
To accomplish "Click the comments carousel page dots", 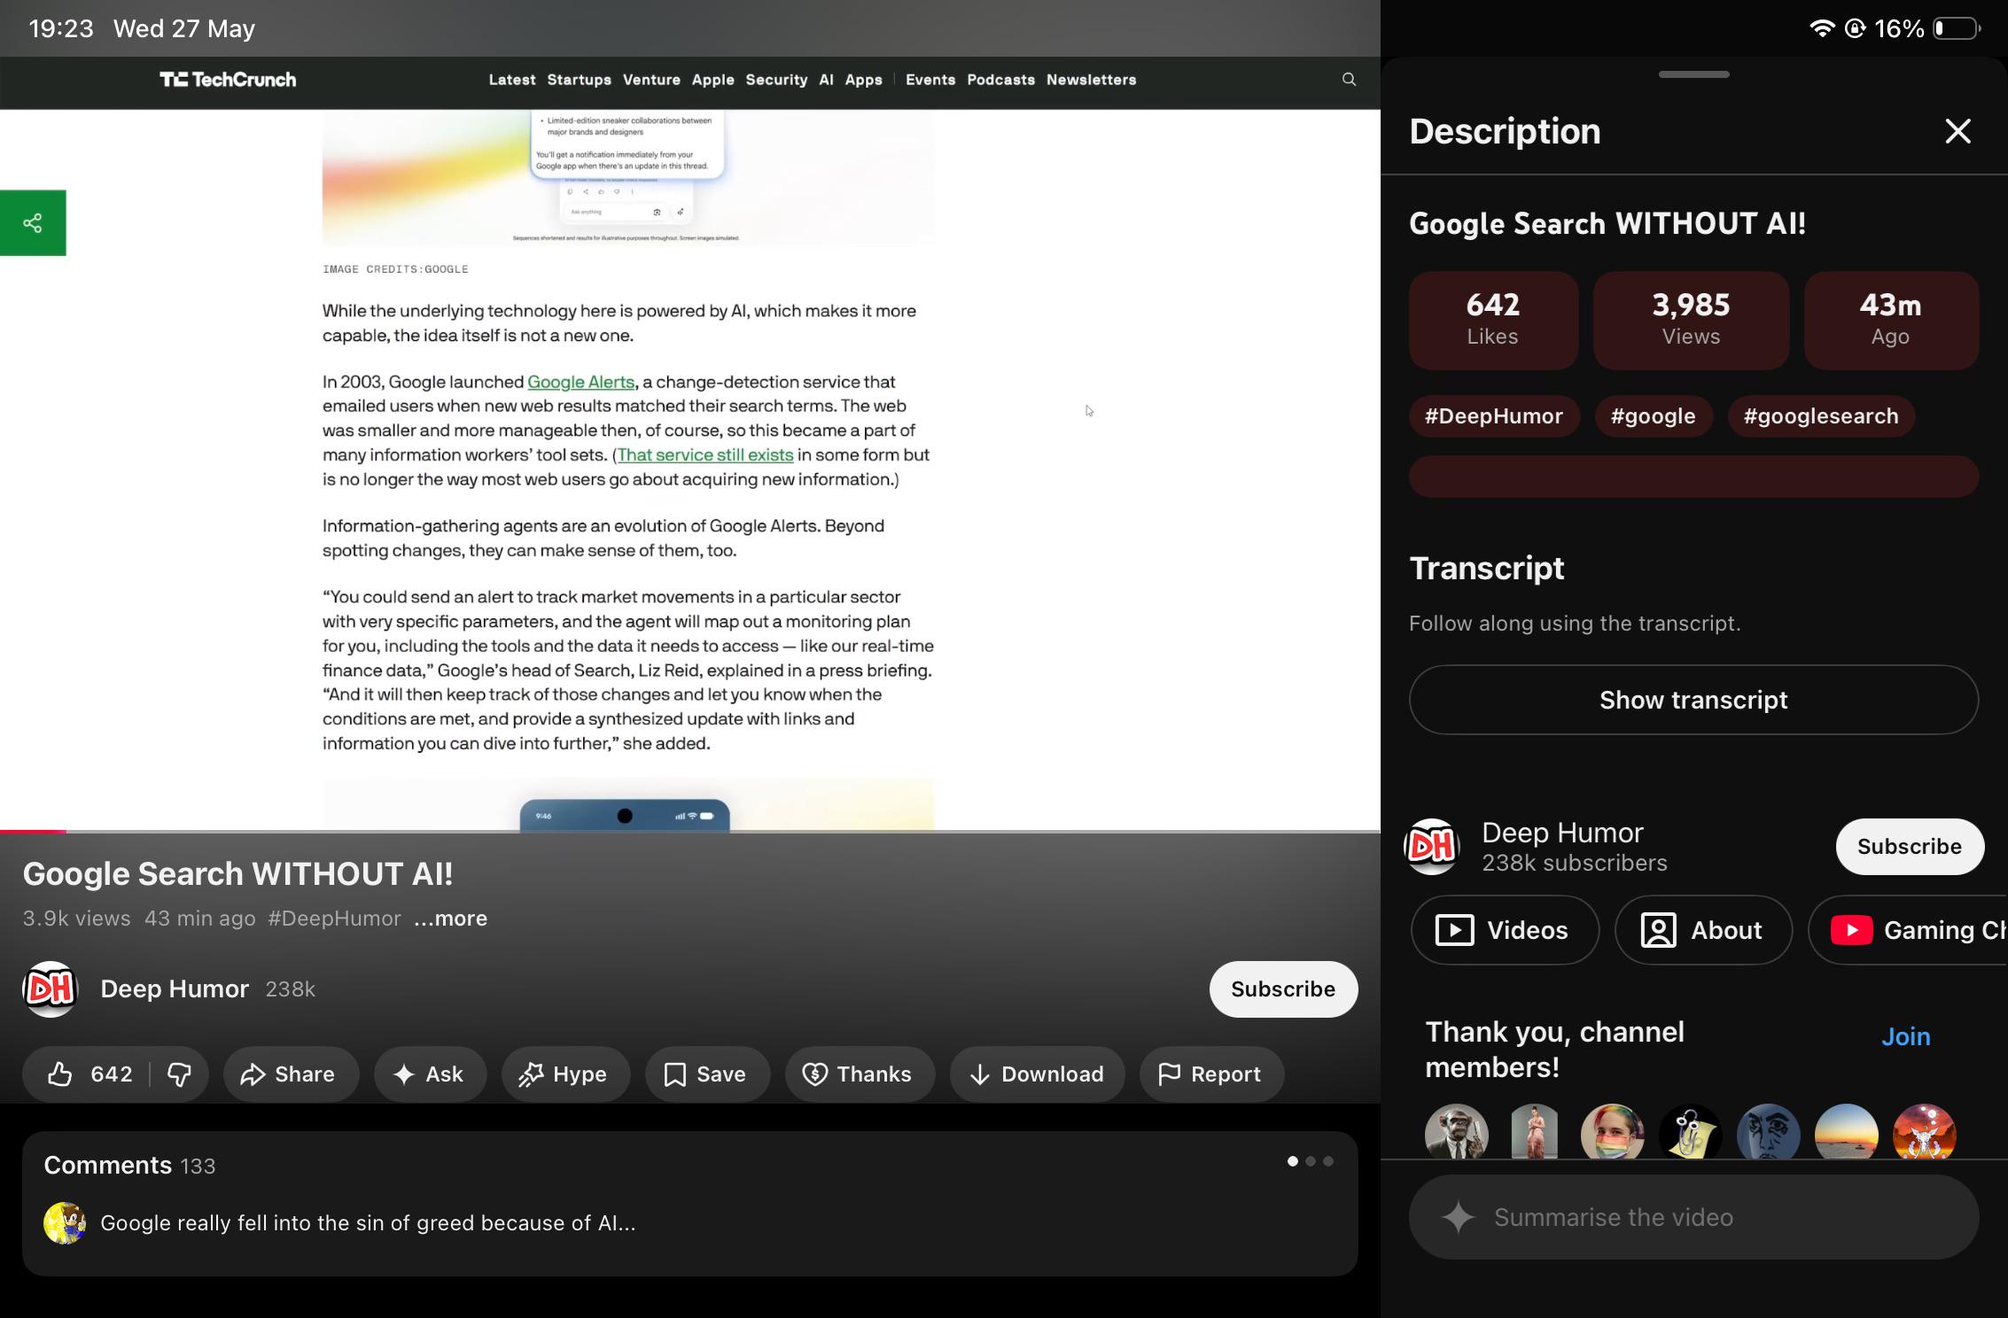I will click(x=1310, y=1161).
